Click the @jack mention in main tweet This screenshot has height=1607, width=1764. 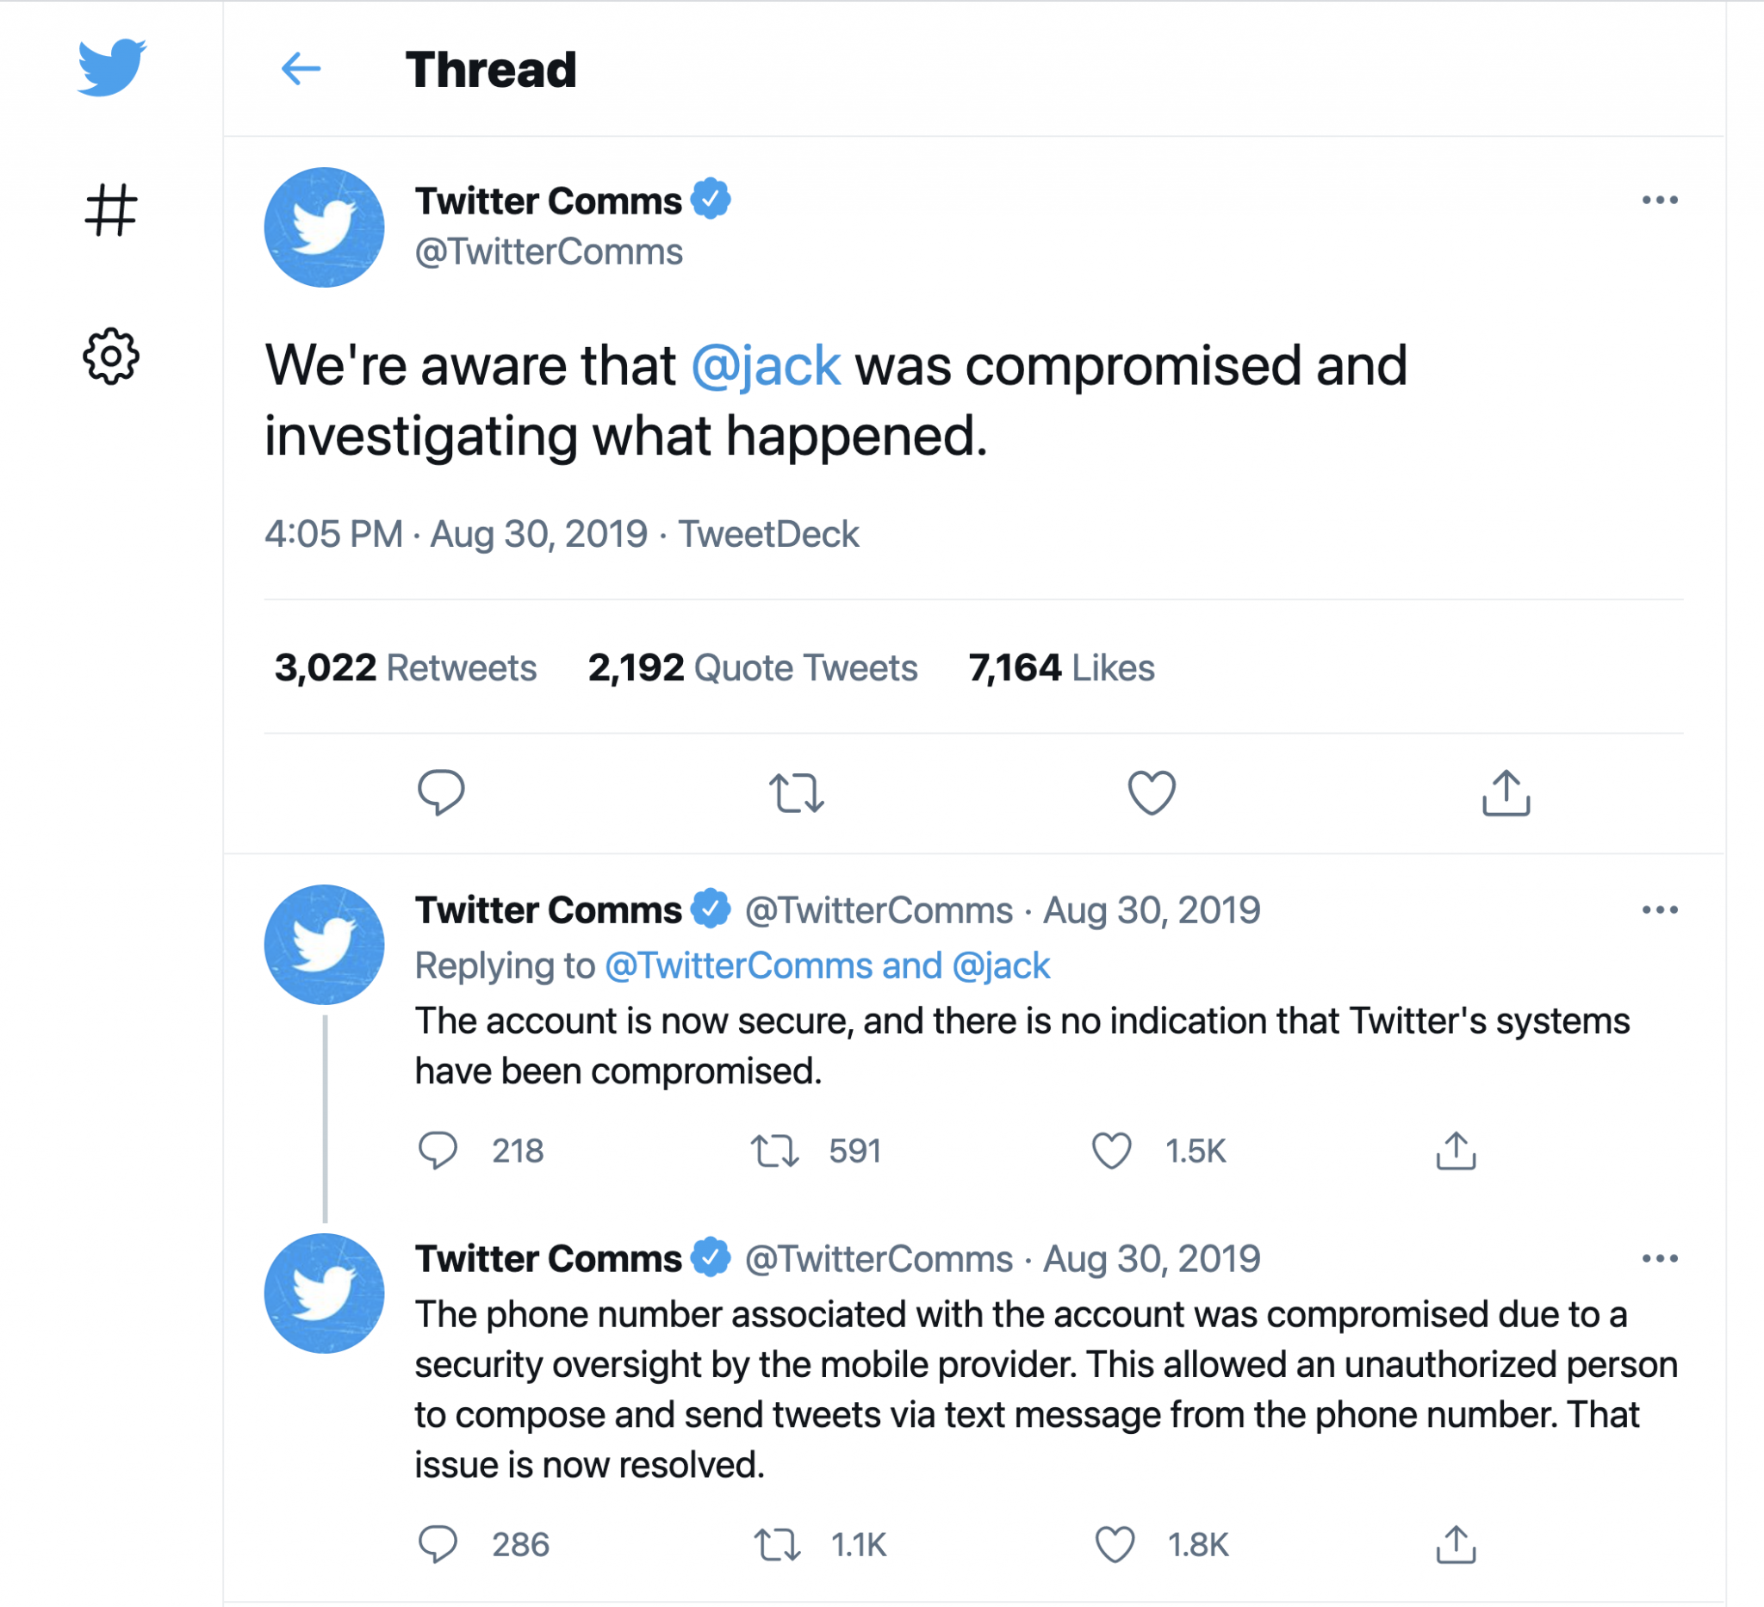click(766, 365)
